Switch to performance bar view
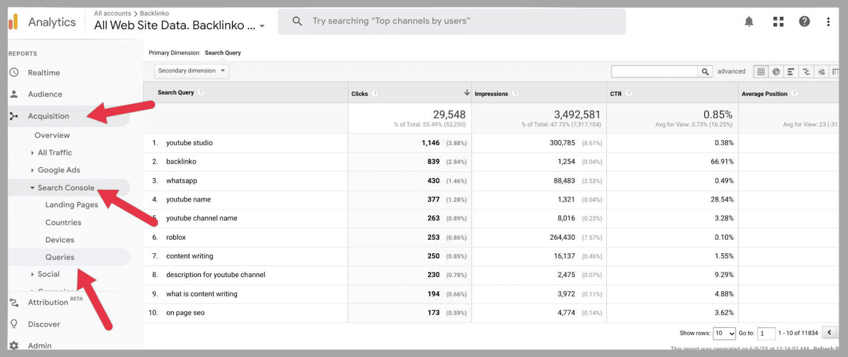Viewport: 848px width, 357px height. click(791, 72)
